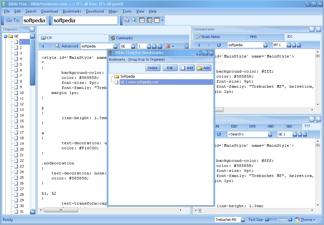This screenshot has height=225, width=324.
Task: Delete the selected bookmark
Action: tap(153, 68)
